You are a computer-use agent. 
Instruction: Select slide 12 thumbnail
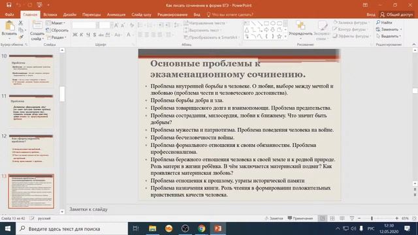(31, 151)
